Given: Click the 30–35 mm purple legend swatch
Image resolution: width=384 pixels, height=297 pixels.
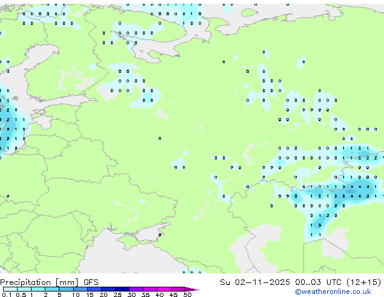Looking at the screenshot, I should 136,289.
